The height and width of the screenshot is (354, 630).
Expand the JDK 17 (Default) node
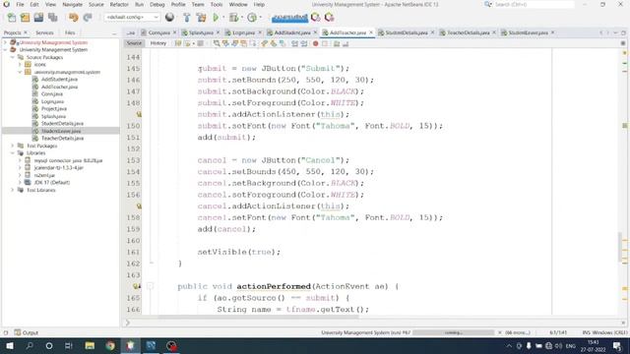[20, 182]
